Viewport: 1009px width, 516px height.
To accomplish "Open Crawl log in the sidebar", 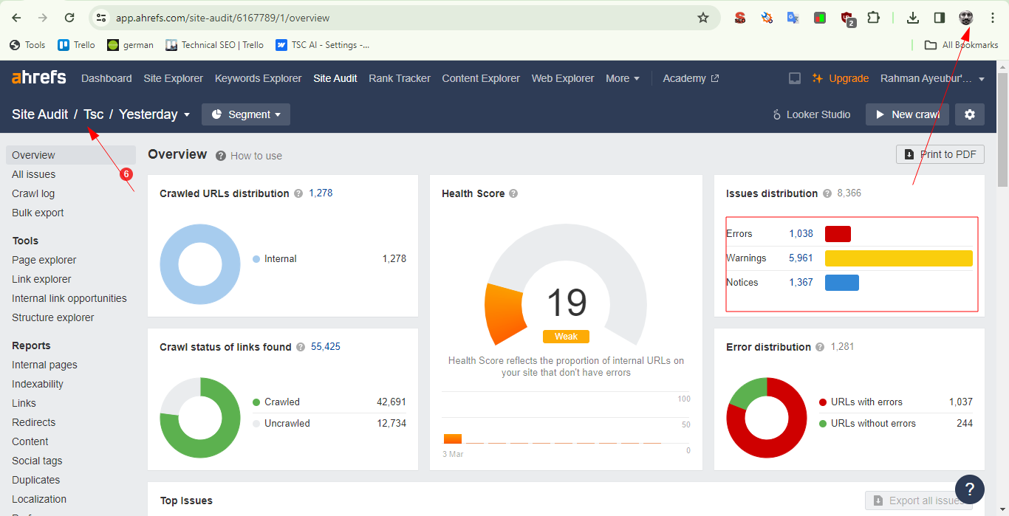I will click(33, 193).
